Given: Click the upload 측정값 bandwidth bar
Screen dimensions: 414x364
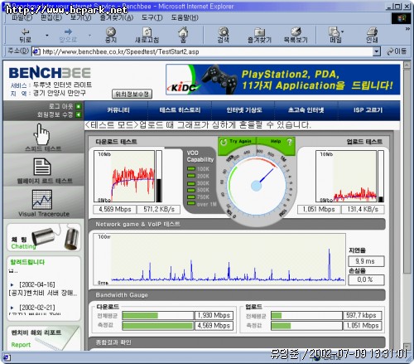Looking at the screenshot, I should click(306, 326).
